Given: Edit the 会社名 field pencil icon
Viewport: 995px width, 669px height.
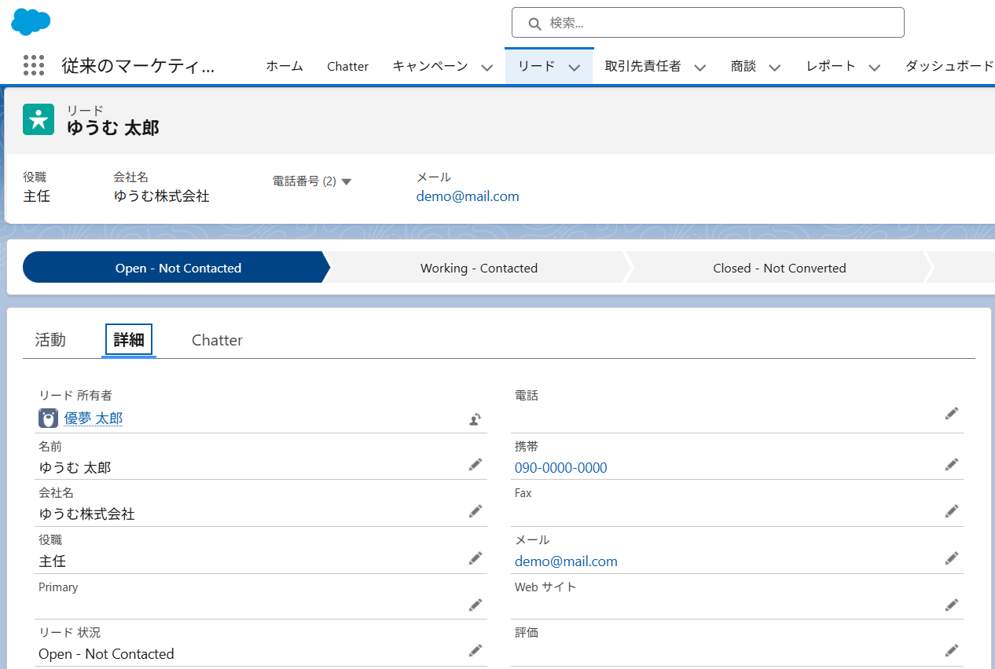Looking at the screenshot, I should click(475, 511).
